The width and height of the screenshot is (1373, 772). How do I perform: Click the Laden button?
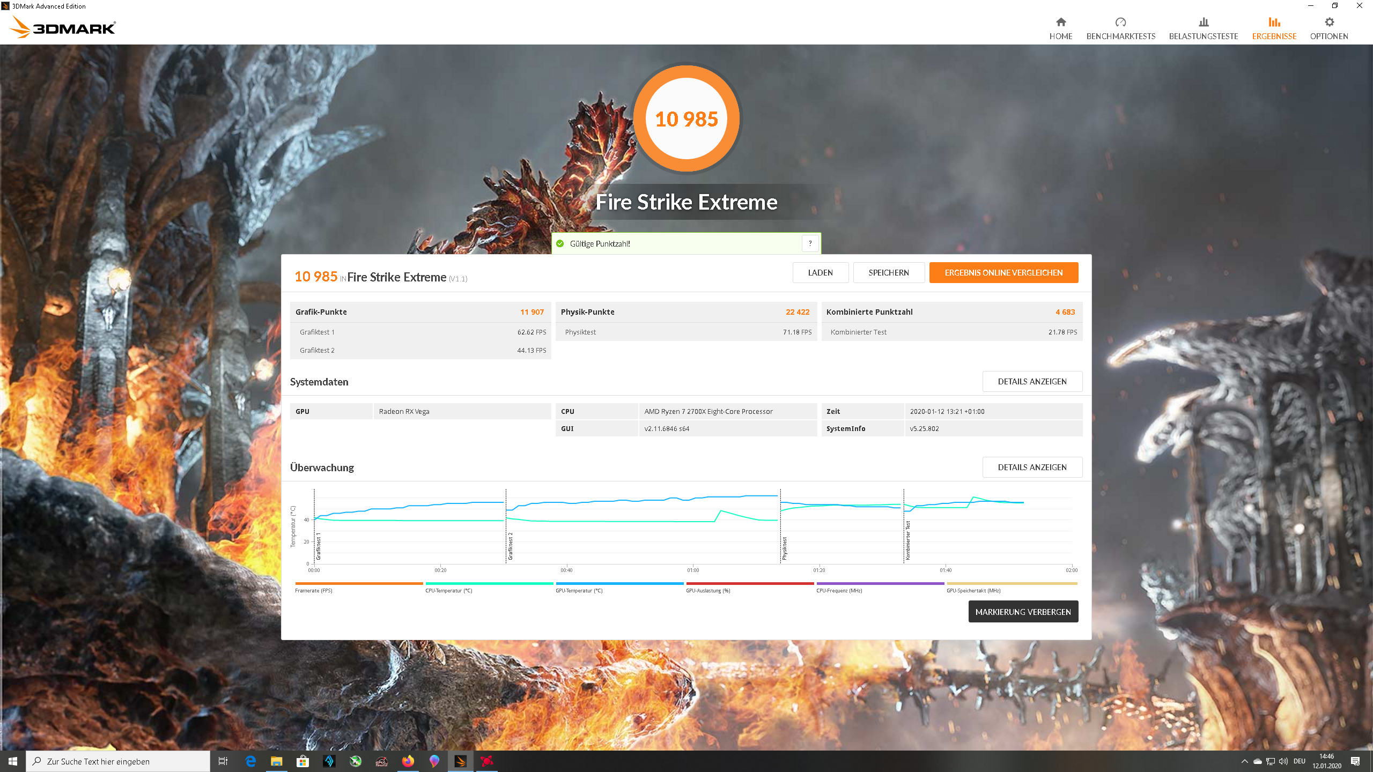tap(820, 273)
